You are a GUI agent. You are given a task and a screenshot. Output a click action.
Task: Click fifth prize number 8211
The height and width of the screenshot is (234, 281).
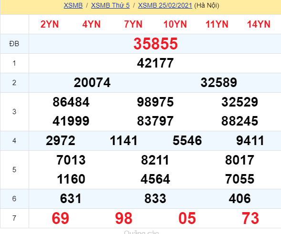[x=155, y=160]
